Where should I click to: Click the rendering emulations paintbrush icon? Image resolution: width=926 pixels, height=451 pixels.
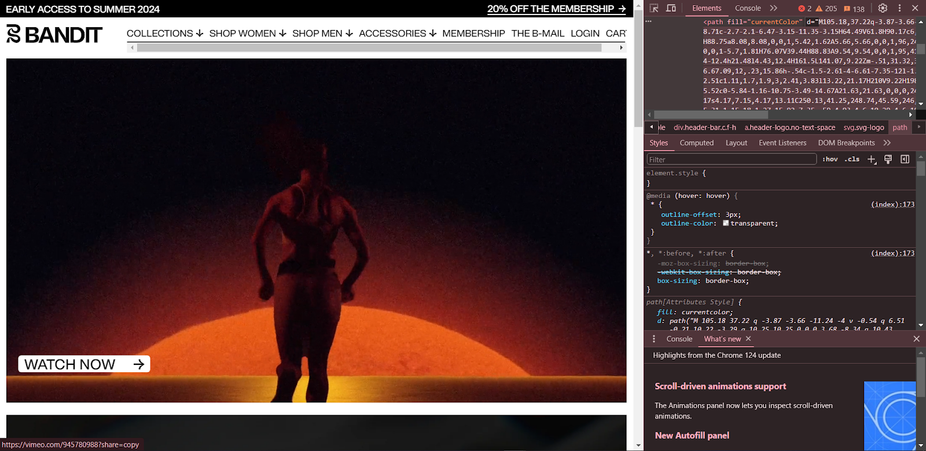click(888, 159)
